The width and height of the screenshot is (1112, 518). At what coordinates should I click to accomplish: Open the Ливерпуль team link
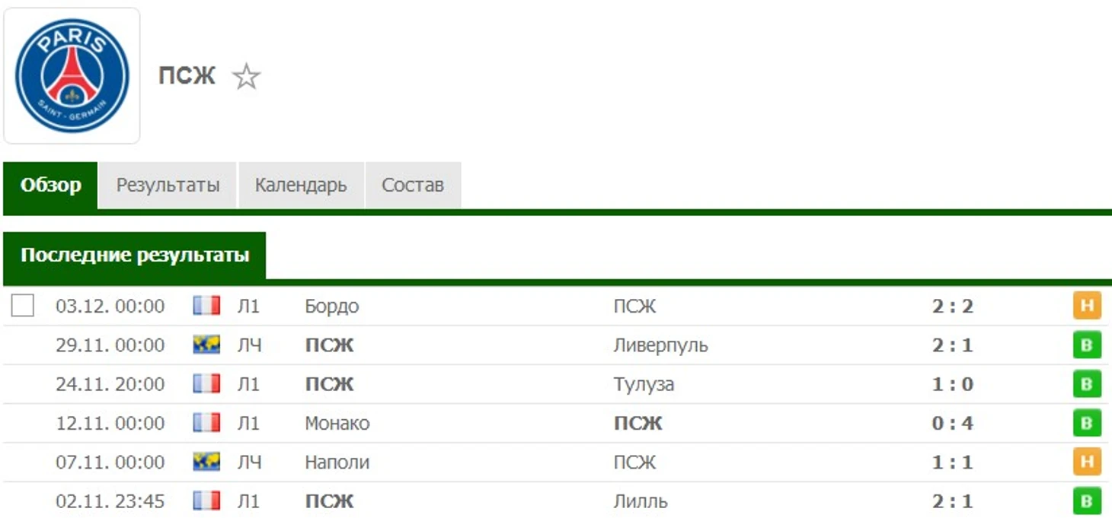click(660, 345)
